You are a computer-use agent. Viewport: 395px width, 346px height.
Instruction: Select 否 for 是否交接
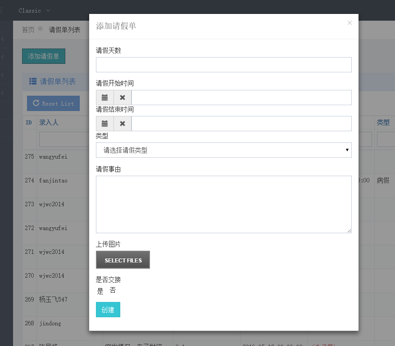coord(113,290)
